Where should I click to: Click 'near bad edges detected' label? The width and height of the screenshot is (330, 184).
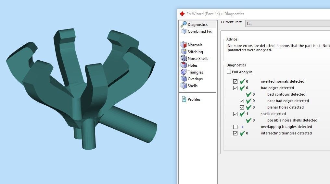(288, 101)
